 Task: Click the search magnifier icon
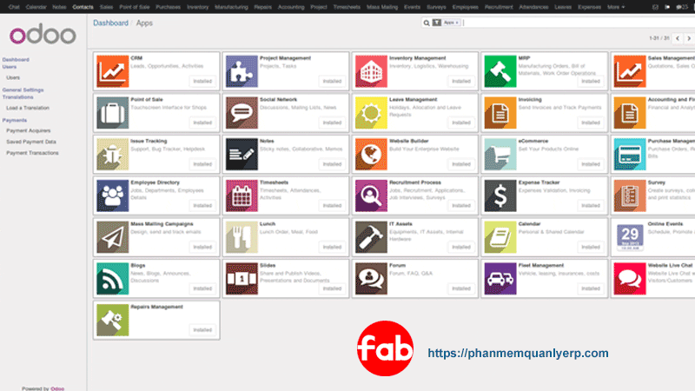point(427,23)
